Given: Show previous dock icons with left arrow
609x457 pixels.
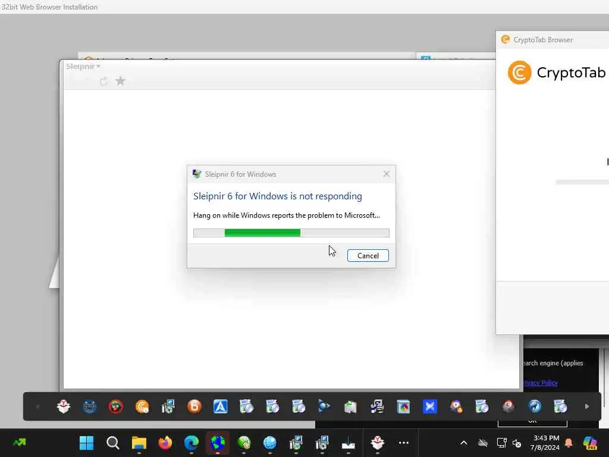Looking at the screenshot, I should click(x=37, y=406).
